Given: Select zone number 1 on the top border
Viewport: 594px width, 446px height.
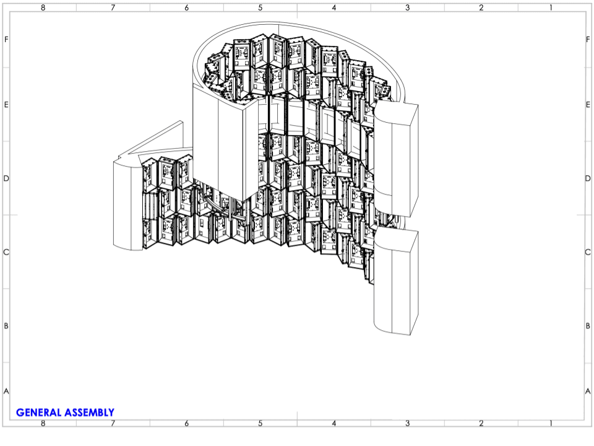Looking at the screenshot, I should (550, 7).
